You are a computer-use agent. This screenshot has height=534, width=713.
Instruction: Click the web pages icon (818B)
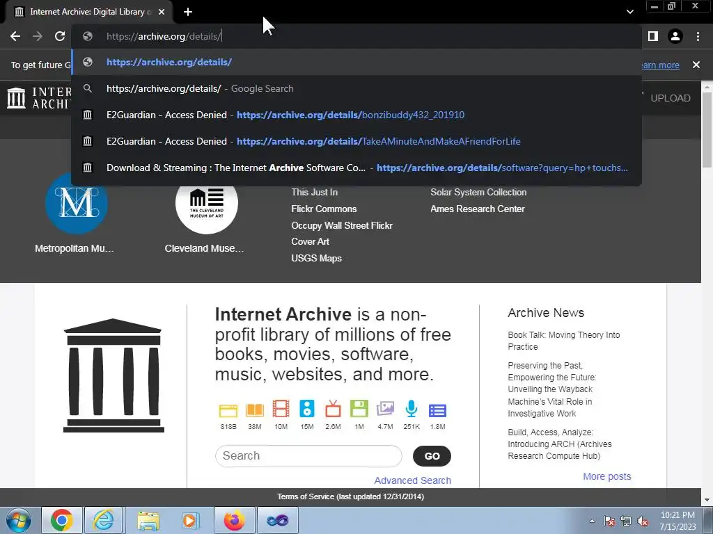[x=228, y=410]
